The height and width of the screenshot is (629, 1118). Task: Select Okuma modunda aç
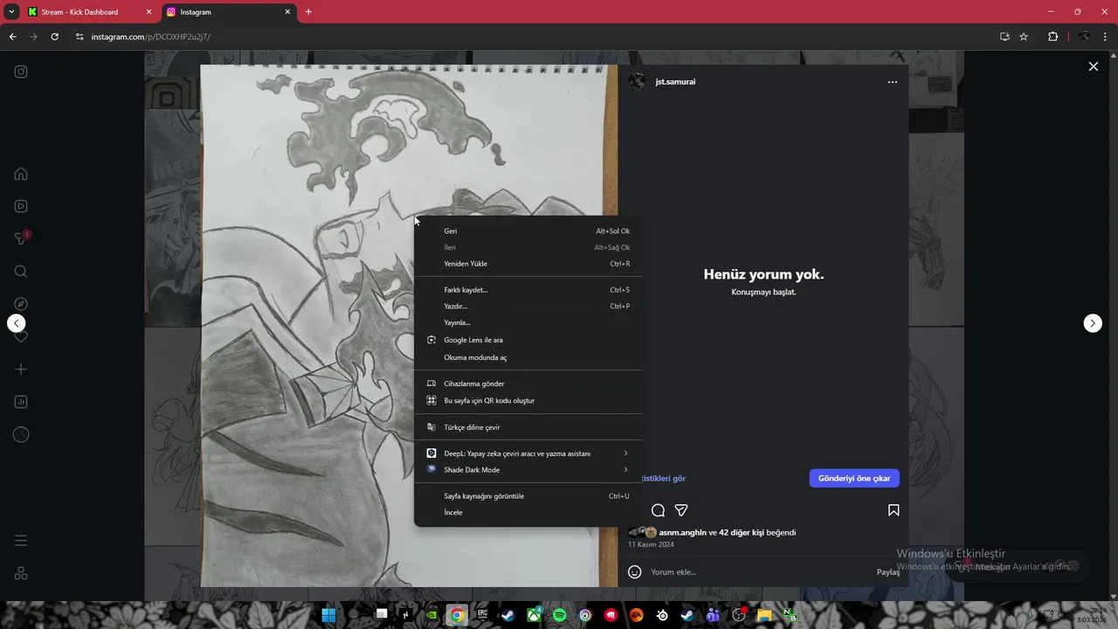pos(528,357)
